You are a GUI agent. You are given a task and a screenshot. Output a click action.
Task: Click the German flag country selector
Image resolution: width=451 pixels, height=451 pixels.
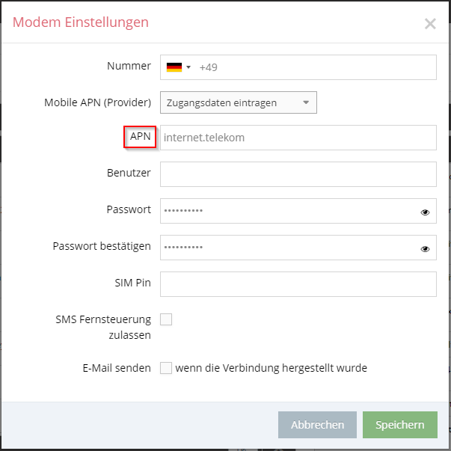pyautogui.click(x=174, y=67)
